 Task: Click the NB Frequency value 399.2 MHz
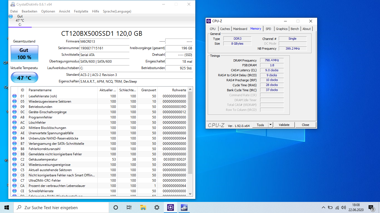click(x=293, y=49)
